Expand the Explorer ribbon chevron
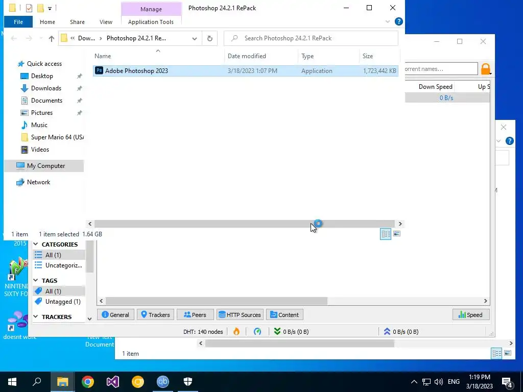Screen dimensions: 523x392 click(388, 21)
